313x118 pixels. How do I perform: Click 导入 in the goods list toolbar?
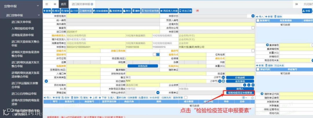48,98
